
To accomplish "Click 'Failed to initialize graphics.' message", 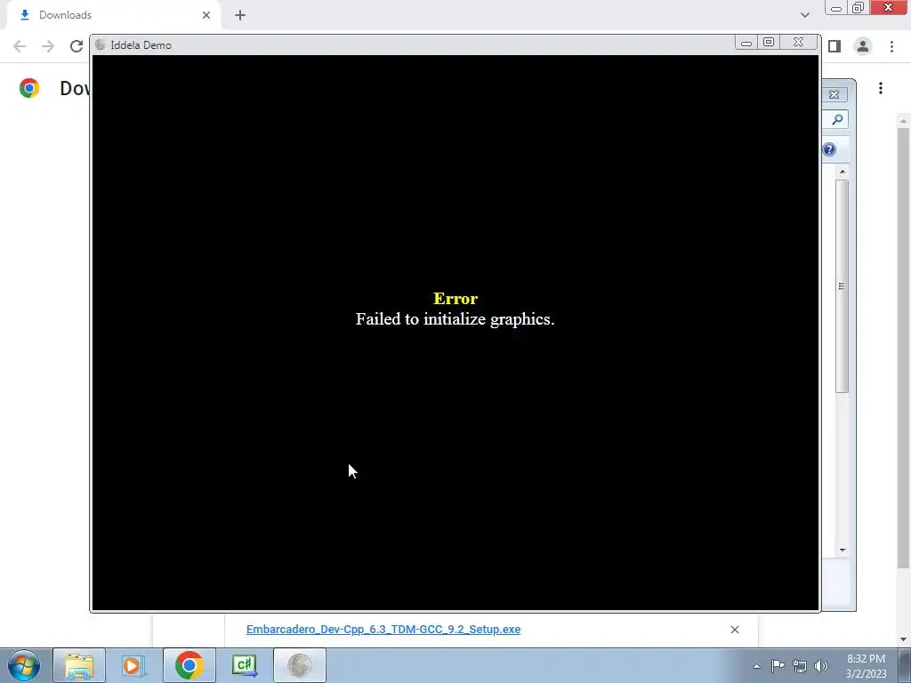I will point(455,319).
